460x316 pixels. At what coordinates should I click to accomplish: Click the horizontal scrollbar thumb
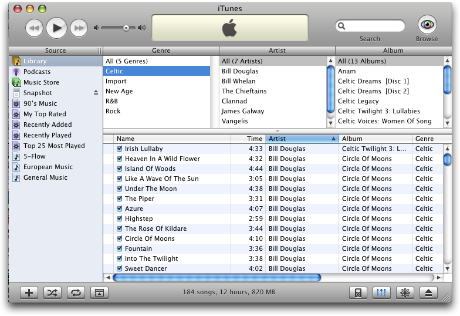217,277
